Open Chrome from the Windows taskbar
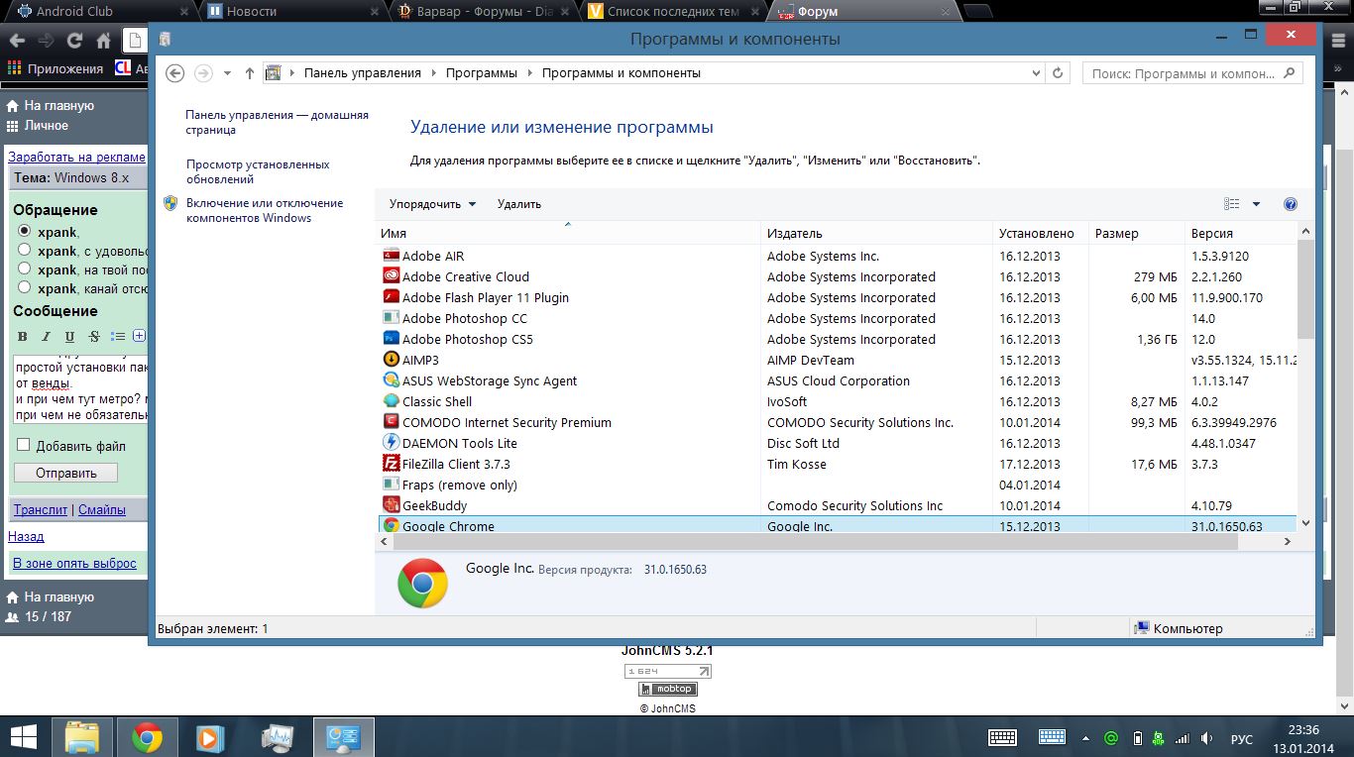The width and height of the screenshot is (1354, 757). tap(148, 737)
